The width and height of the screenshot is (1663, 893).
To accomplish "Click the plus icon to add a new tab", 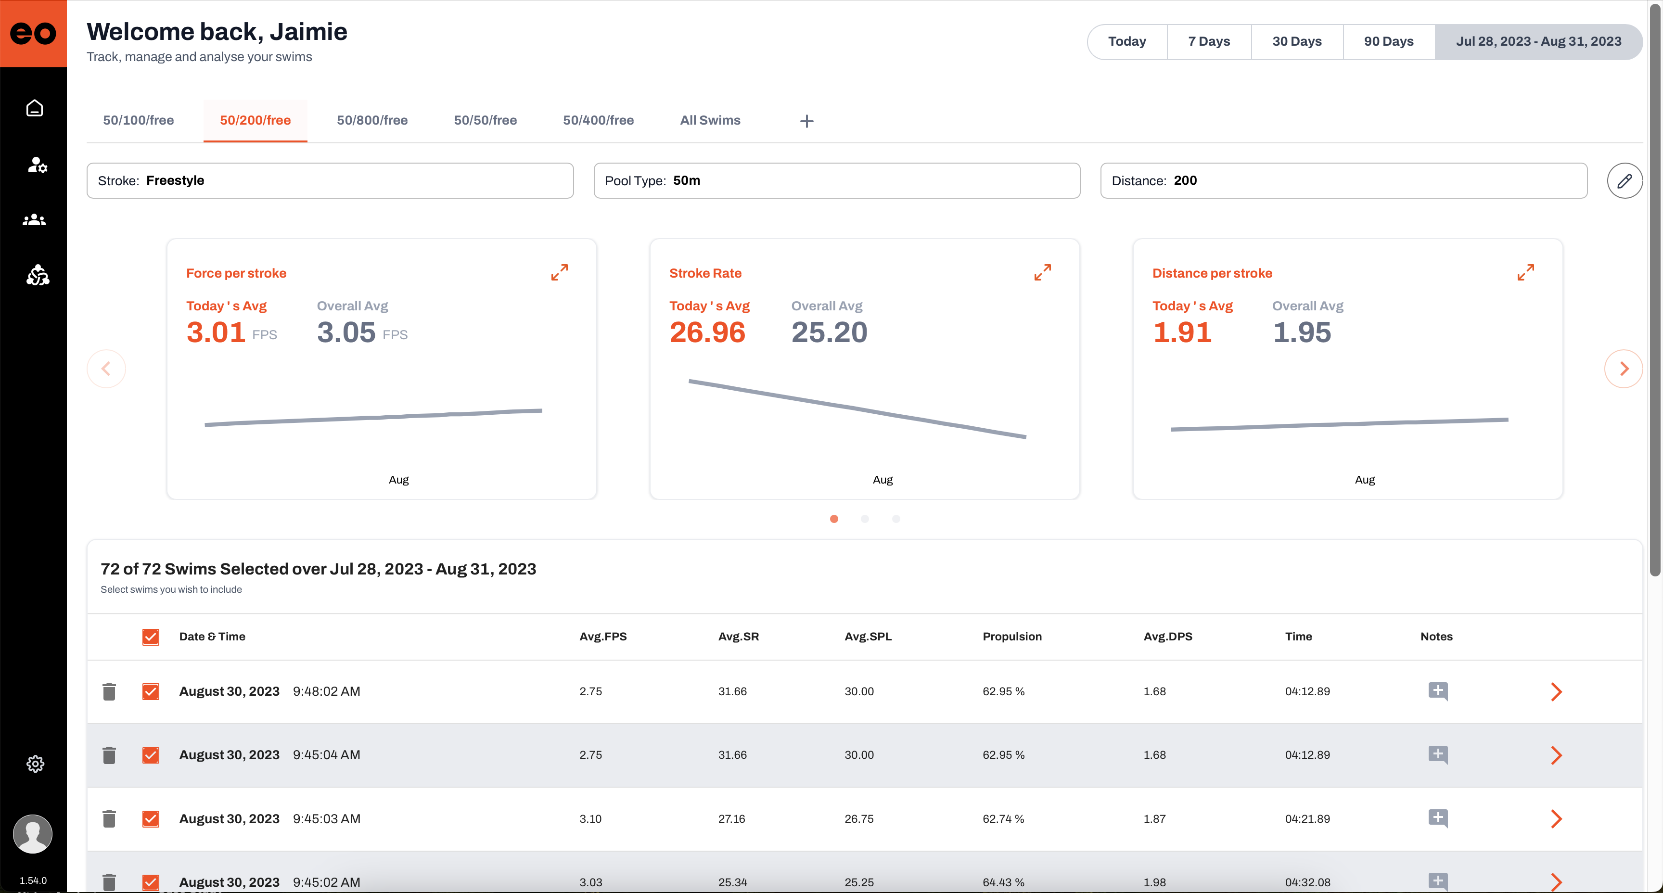I will coord(806,121).
